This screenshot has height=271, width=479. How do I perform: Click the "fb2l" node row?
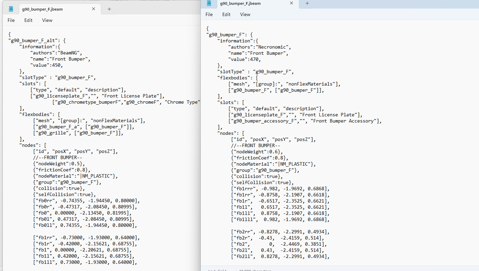(278, 250)
